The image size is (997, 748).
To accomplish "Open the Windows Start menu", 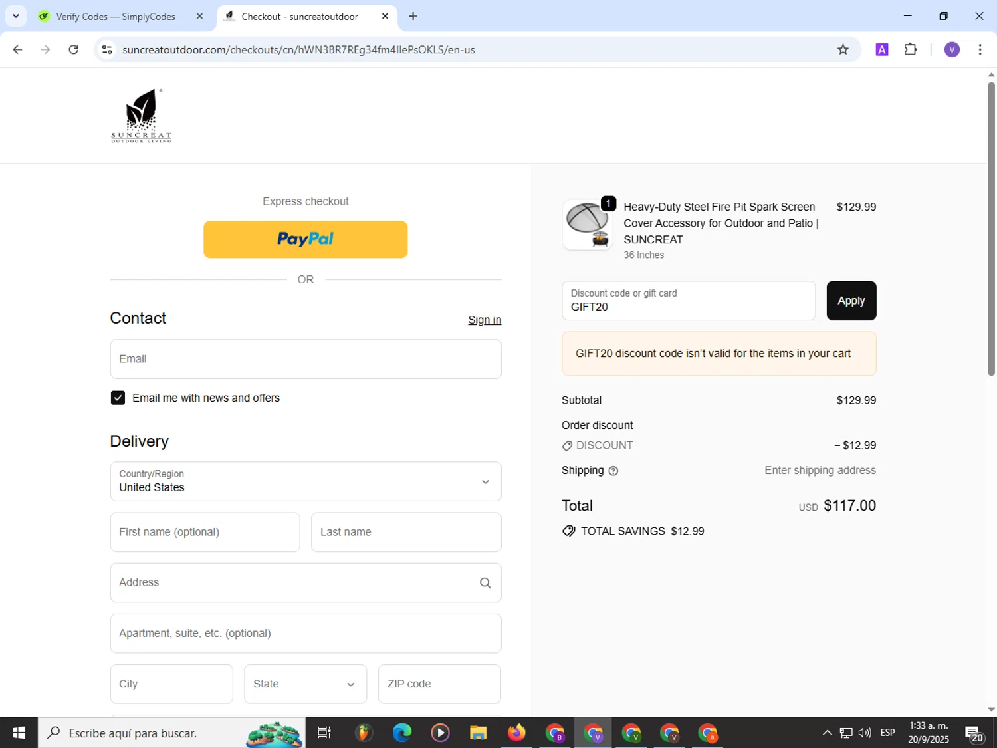I will 19,733.
